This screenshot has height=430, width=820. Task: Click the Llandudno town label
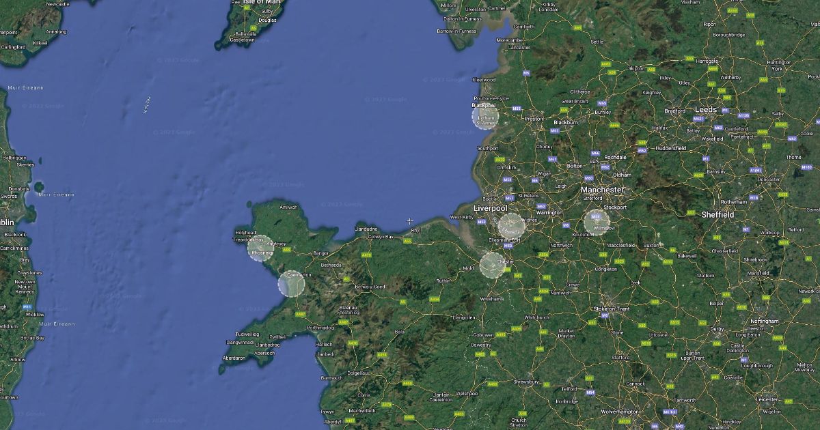tap(367, 229)
